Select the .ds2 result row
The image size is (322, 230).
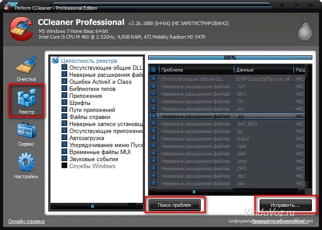228,176
